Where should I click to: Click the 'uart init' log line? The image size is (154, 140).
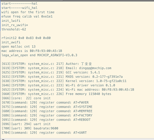pos(26,124)
